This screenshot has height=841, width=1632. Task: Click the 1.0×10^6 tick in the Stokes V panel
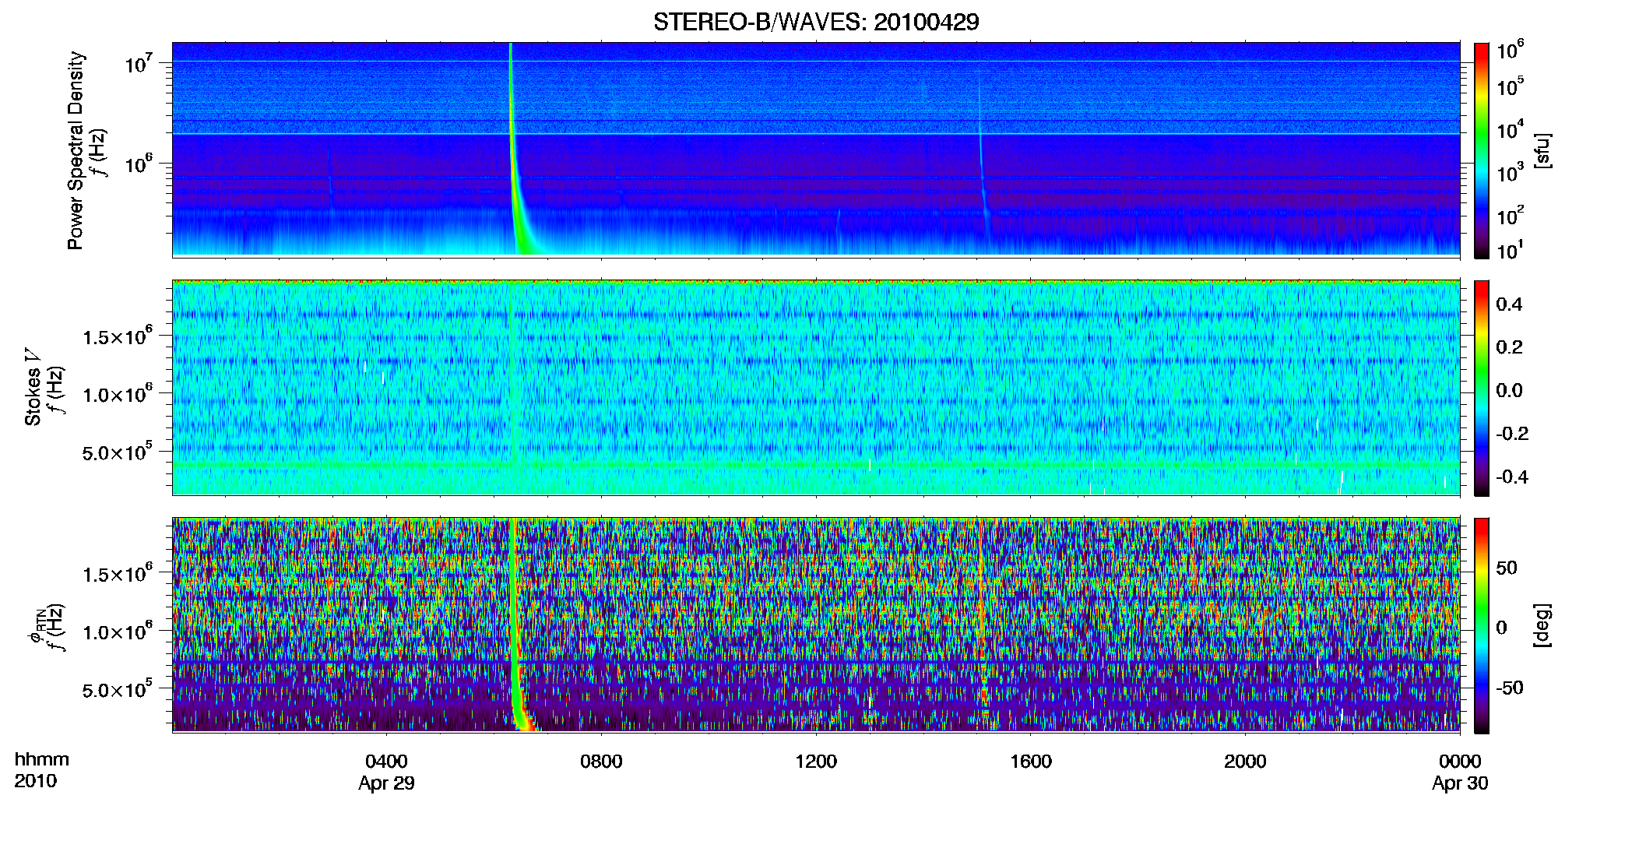[118, 394]
